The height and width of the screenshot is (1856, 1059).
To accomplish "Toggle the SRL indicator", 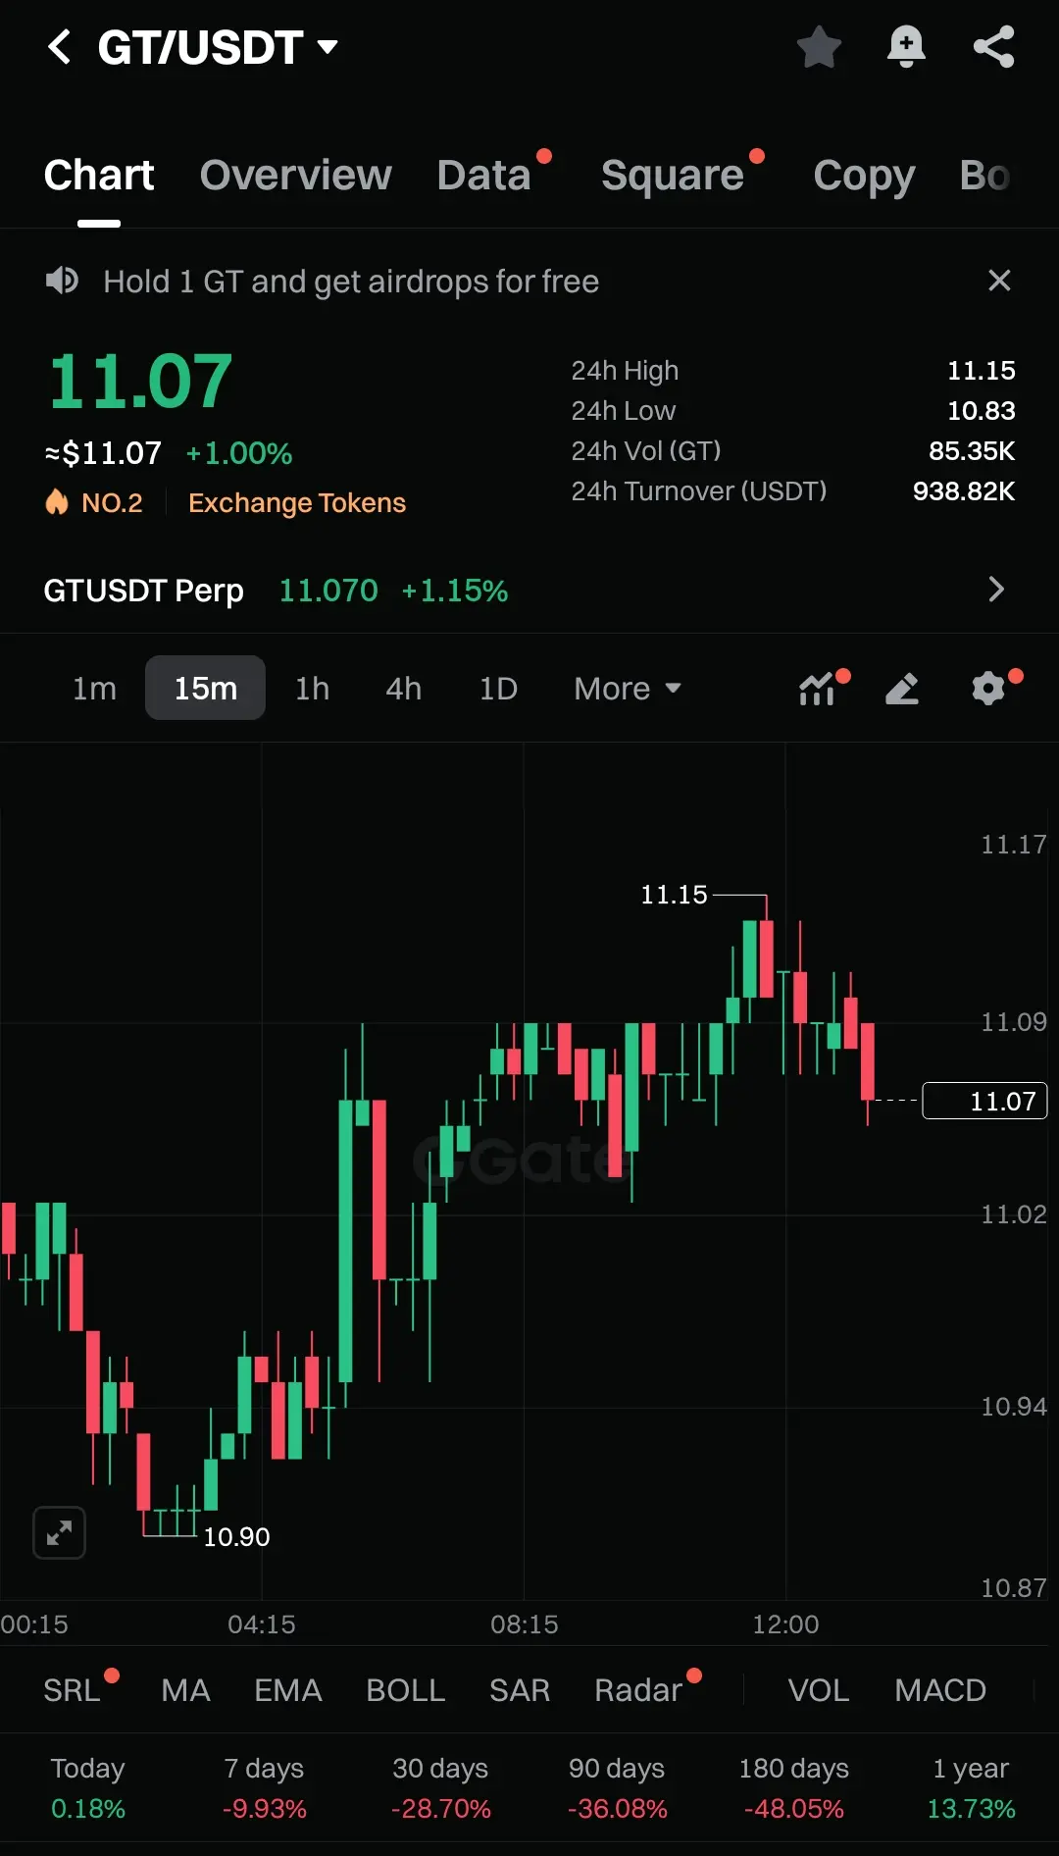I will click(72, 1690).
